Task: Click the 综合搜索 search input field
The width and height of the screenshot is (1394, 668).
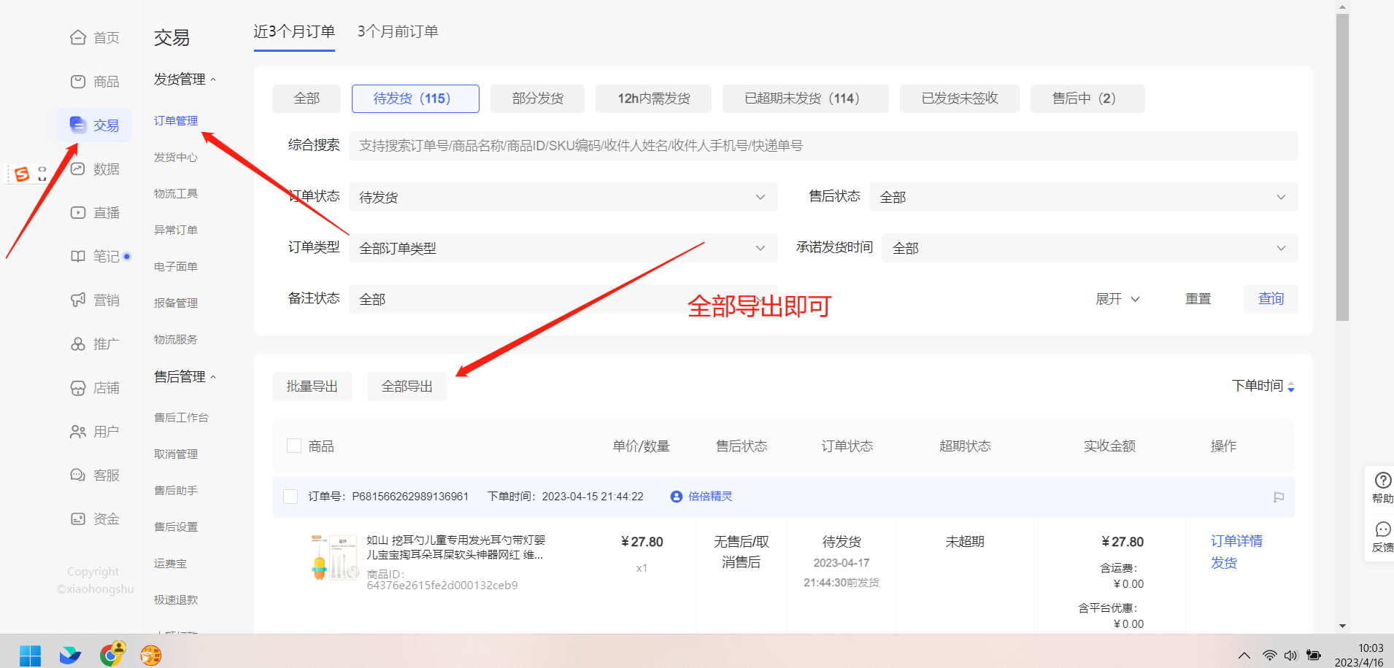Action: click(x=823, y=146)
